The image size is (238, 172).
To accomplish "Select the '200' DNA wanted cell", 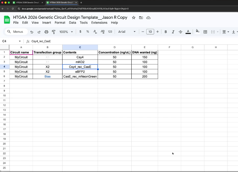I will pyautogui.click(x=145, y=76).
